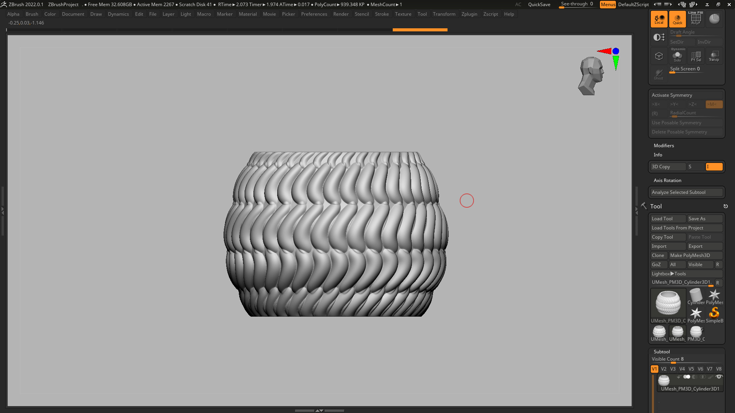Enable Dynamic Solo mode
Viewport: 735px width, 413px height.
pyautogui.click(x=677, y=56)
